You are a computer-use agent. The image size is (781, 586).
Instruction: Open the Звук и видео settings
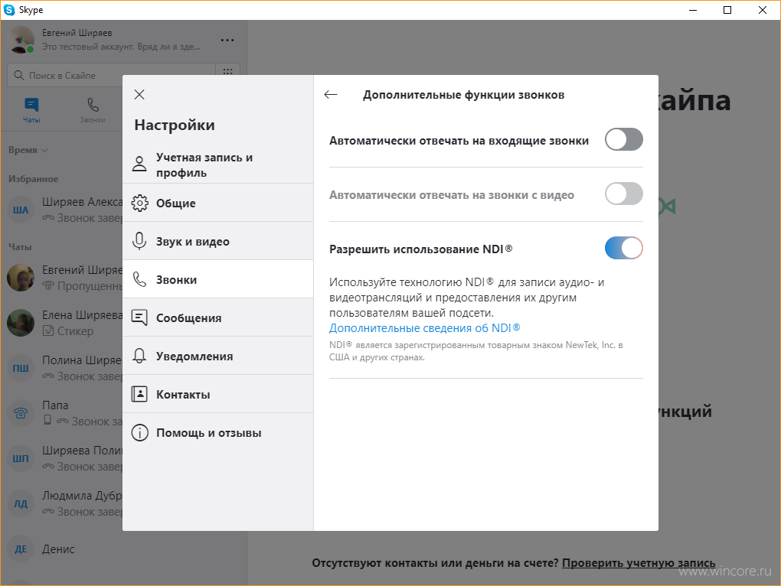[x=218, y=241]
